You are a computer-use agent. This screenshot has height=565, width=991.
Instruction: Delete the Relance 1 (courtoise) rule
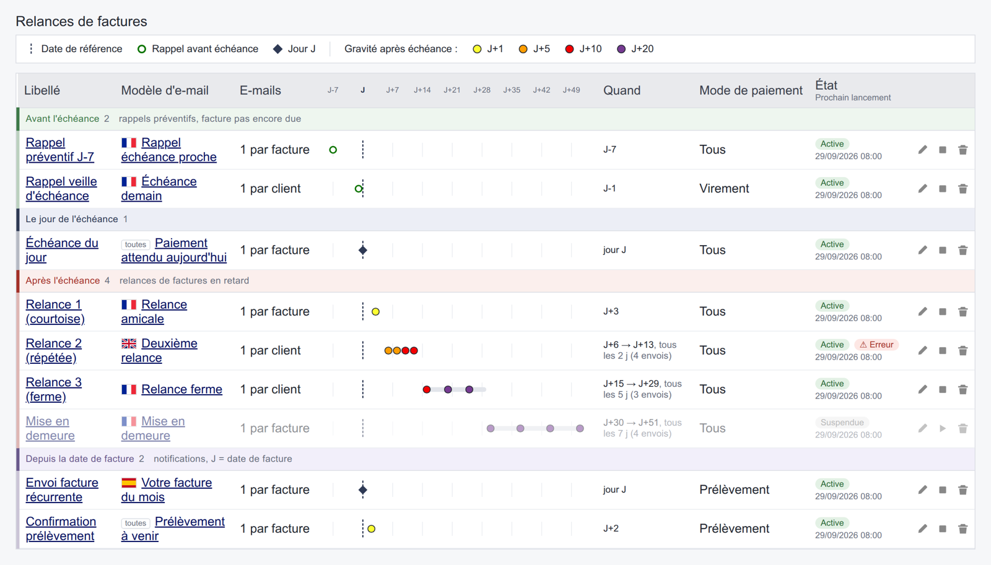coord(963,311)
